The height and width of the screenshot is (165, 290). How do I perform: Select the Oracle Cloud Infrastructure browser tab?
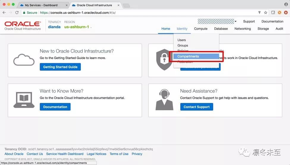[94, 5]
